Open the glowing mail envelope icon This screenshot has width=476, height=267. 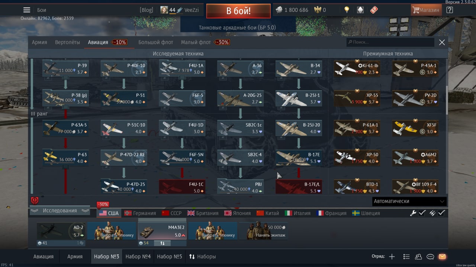442,257
